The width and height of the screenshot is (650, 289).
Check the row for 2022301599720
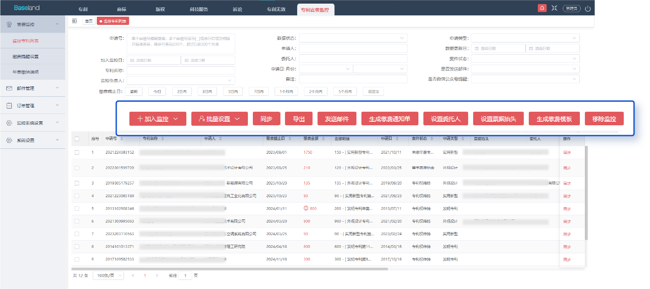[x=77, y=168]
